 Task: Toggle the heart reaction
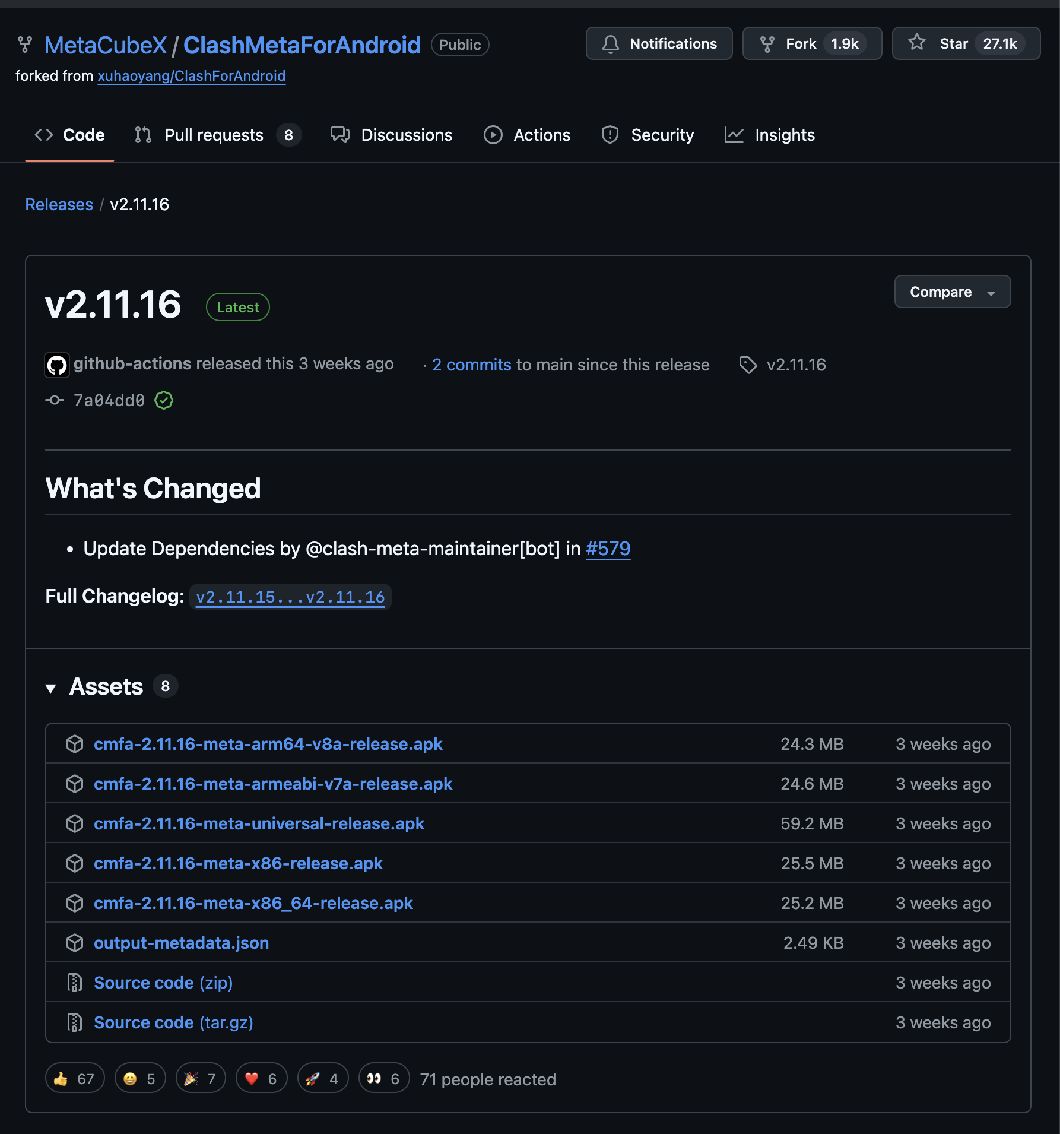pos(261,1078)
